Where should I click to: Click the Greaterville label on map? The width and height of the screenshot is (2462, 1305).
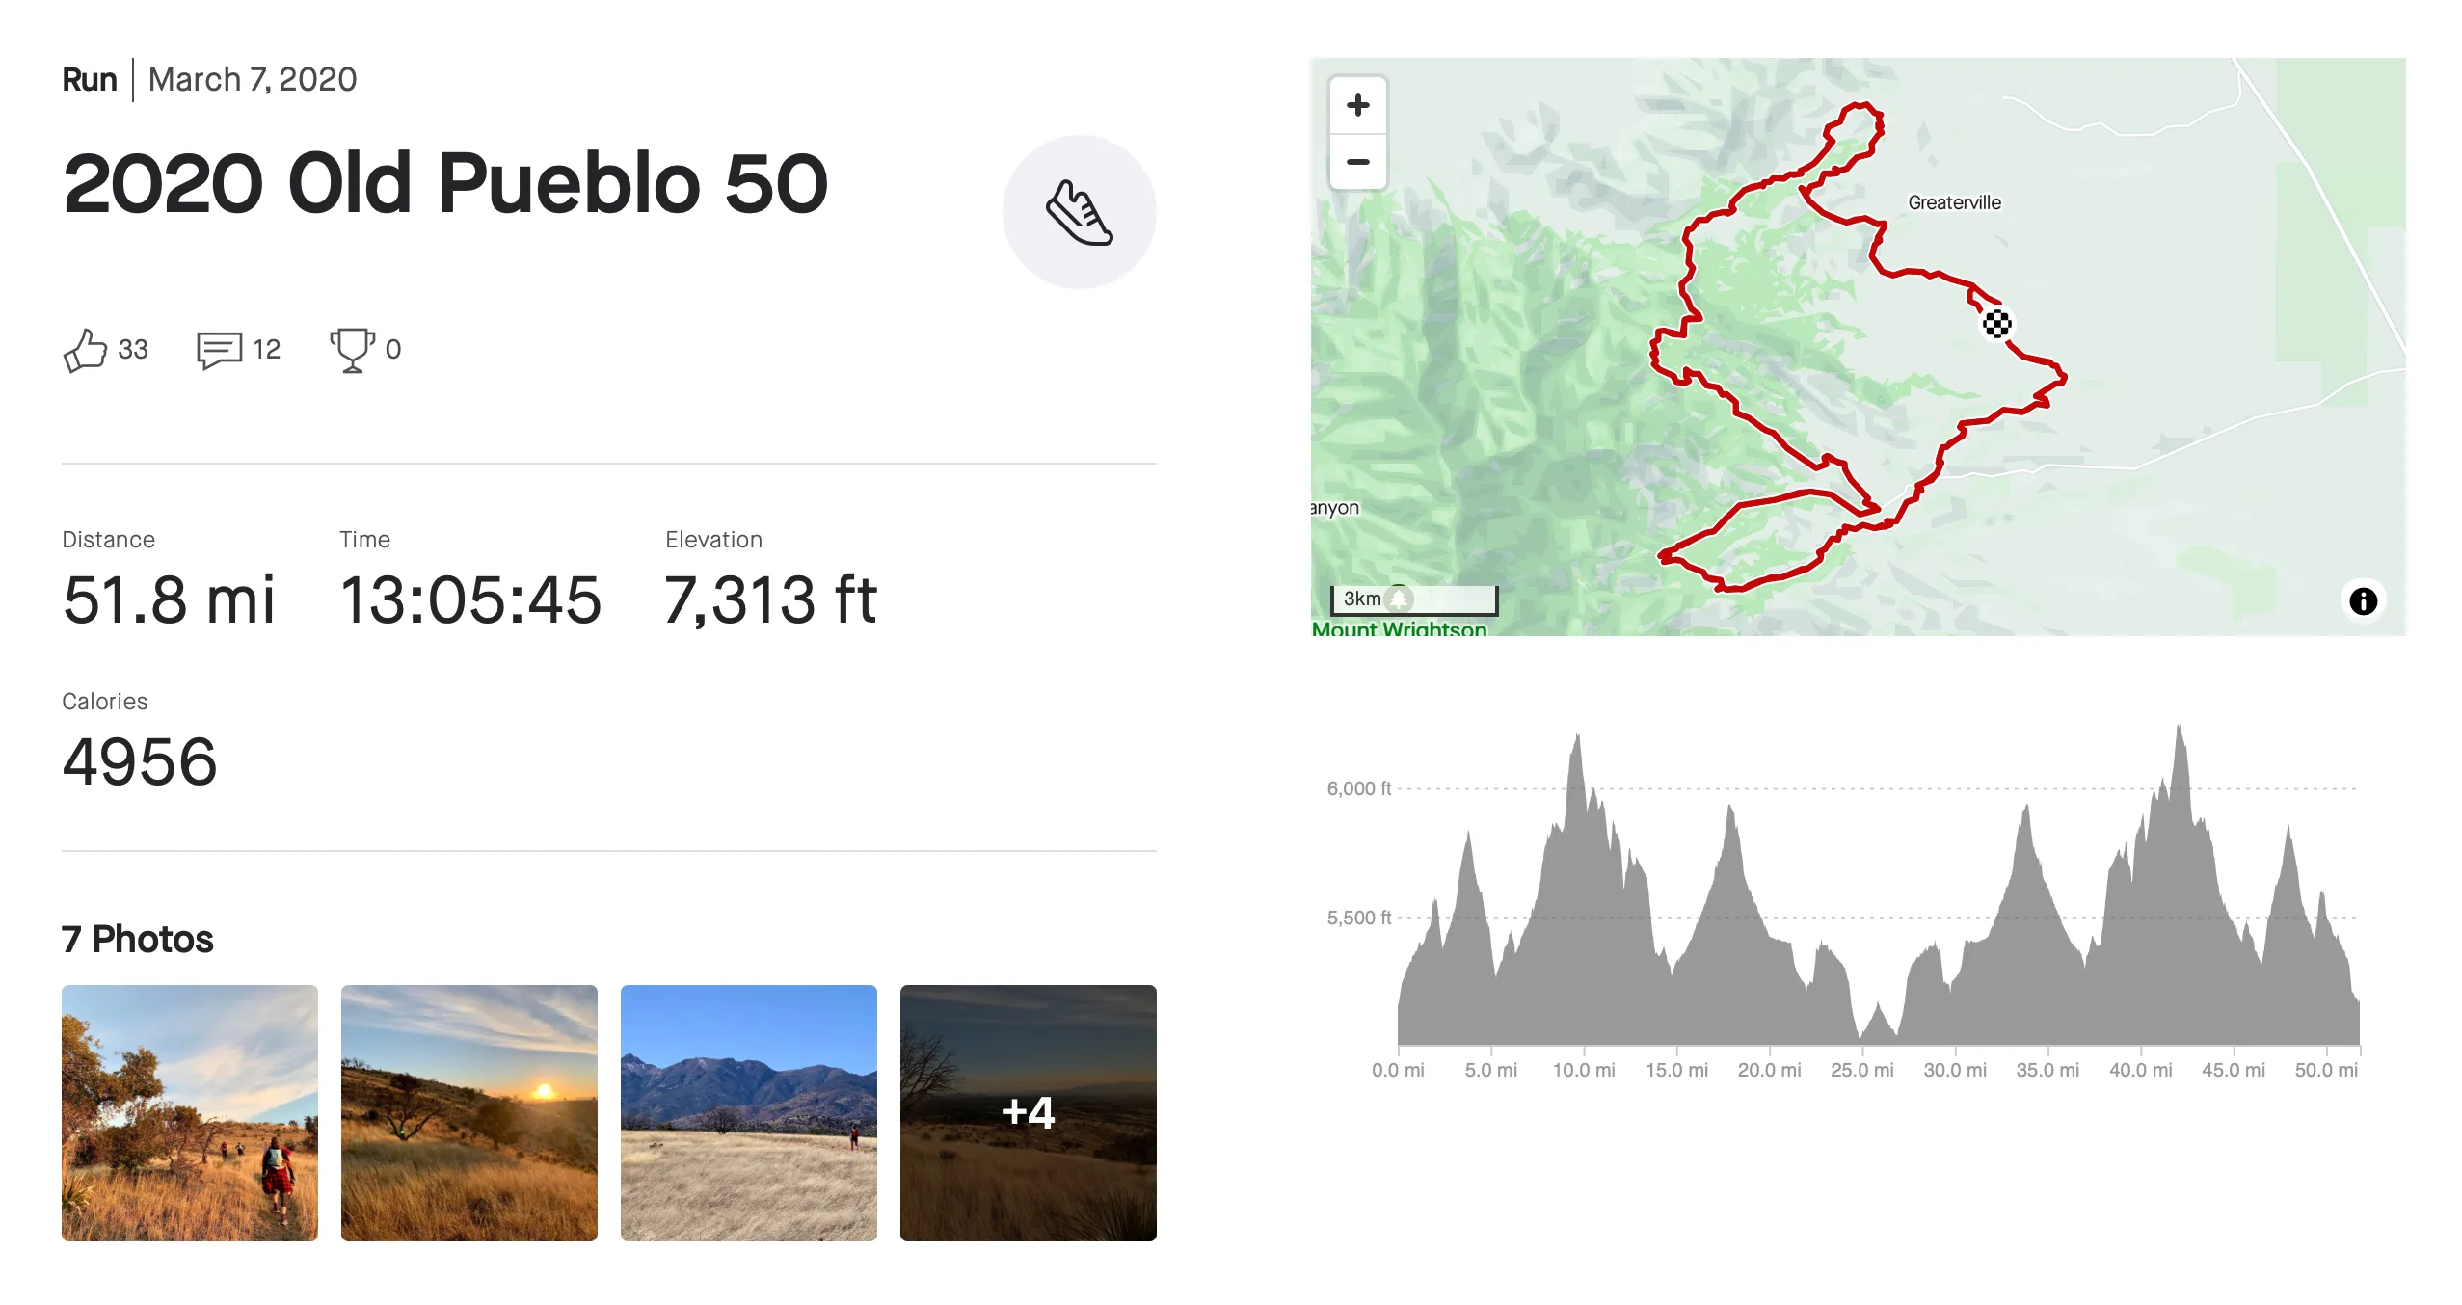(x=1954, y=202)
